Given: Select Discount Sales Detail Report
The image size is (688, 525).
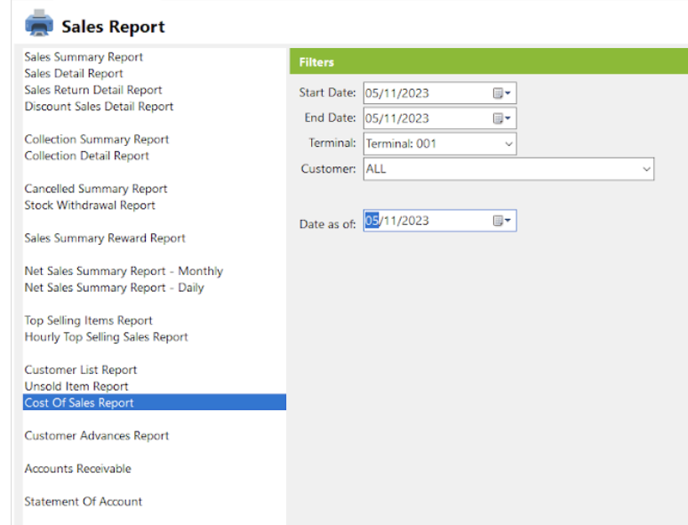Looking at the screenshot, I should 100,106.
